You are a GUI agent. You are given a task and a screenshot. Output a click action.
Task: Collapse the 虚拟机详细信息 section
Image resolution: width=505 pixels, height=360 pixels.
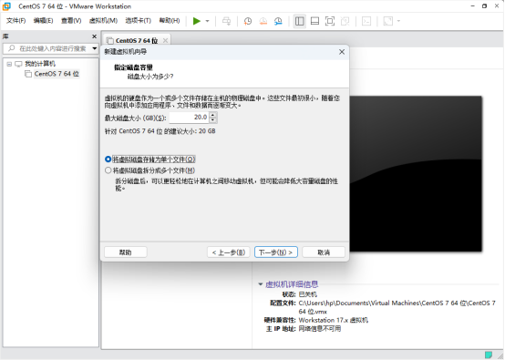pyautogui.click(x=261, y=284)
